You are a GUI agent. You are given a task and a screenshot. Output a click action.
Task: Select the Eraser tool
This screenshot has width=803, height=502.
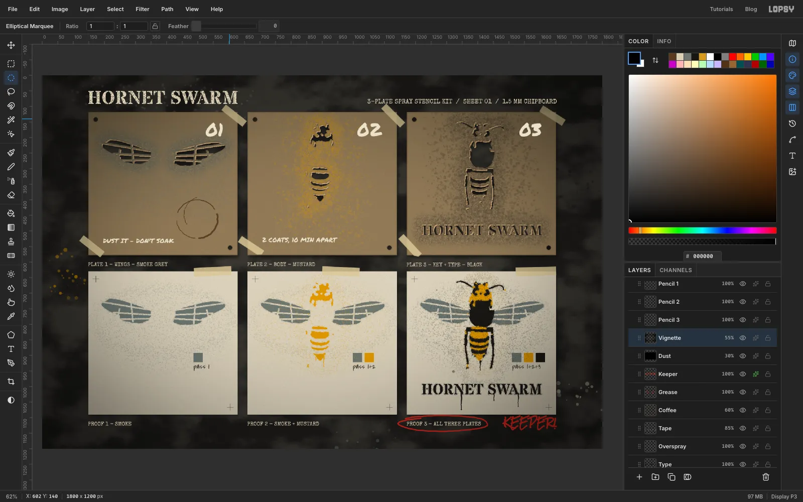coord(11,195)
